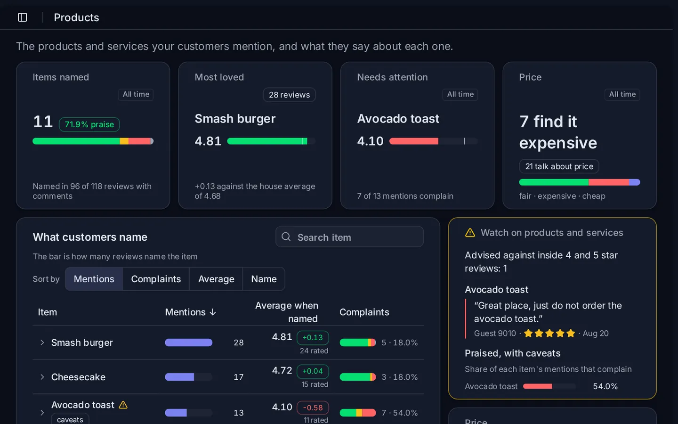The image size is (678, 424).
Task: Click the Items named sentiment bar
Action: click(x=93, y=141)
